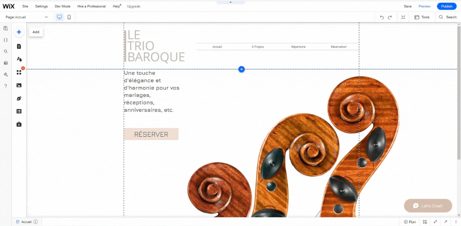Click the info icon beside Accueil

(x=36, y=222)
